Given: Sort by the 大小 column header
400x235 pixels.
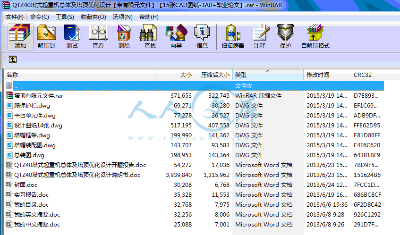Looking at the screenshot, I should point(176,75).
